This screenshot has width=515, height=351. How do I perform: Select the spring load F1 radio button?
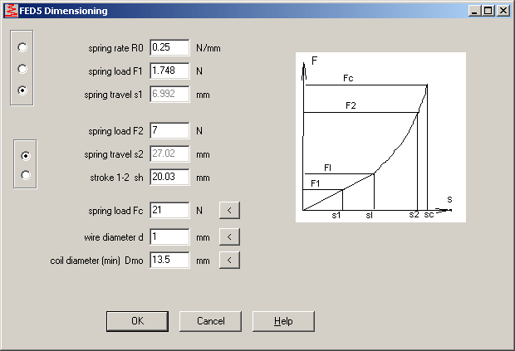point(22,69)
